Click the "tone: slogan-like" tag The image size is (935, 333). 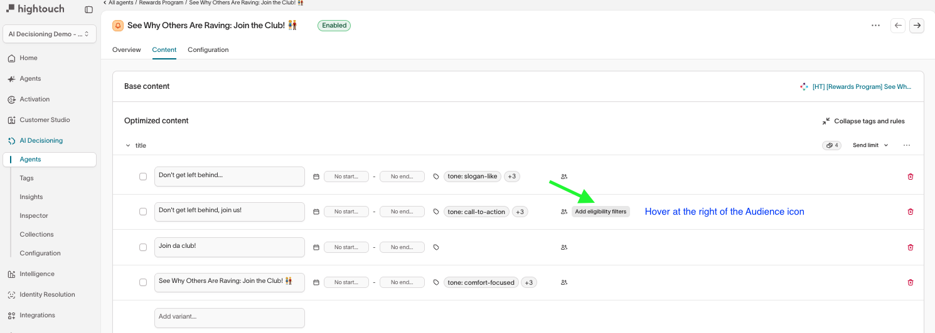pos(473,177)
